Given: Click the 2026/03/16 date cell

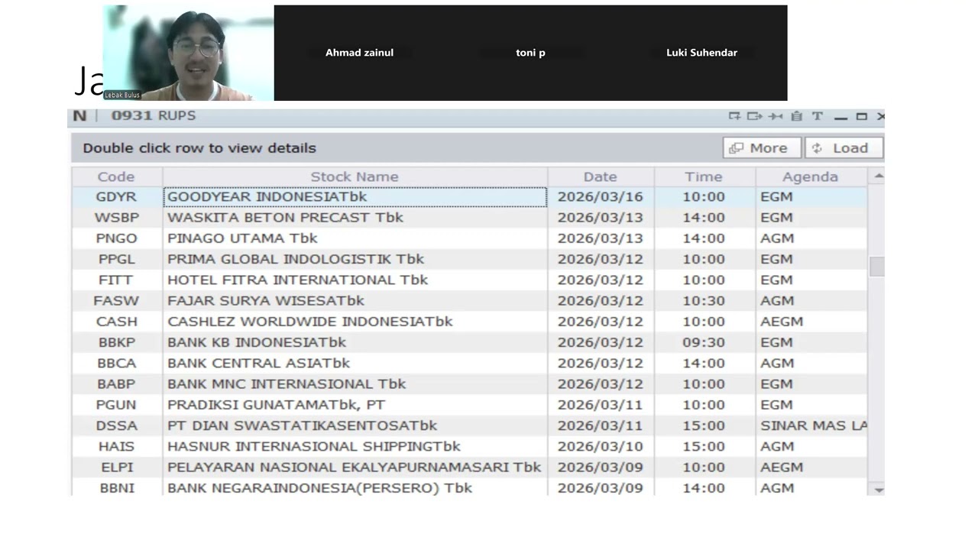Looking at the screenshot, I should (x=601, y=196).
